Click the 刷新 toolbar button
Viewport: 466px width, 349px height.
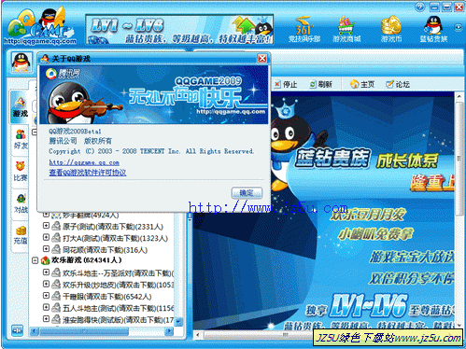click(321, 84)
